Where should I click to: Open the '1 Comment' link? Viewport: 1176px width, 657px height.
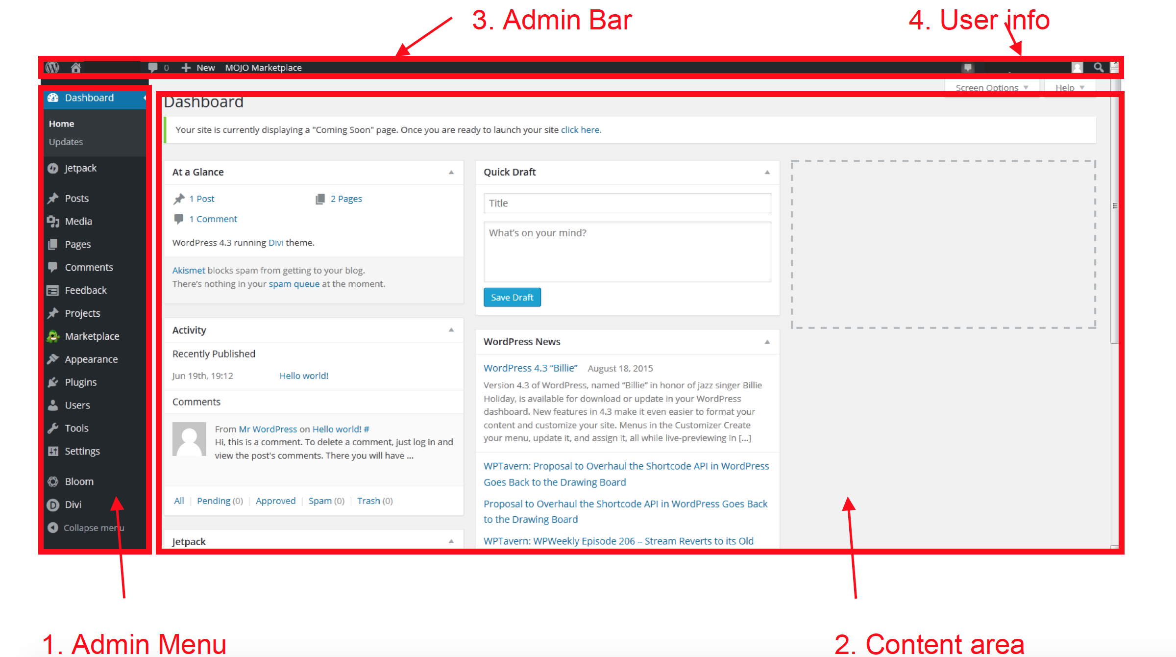213,219
